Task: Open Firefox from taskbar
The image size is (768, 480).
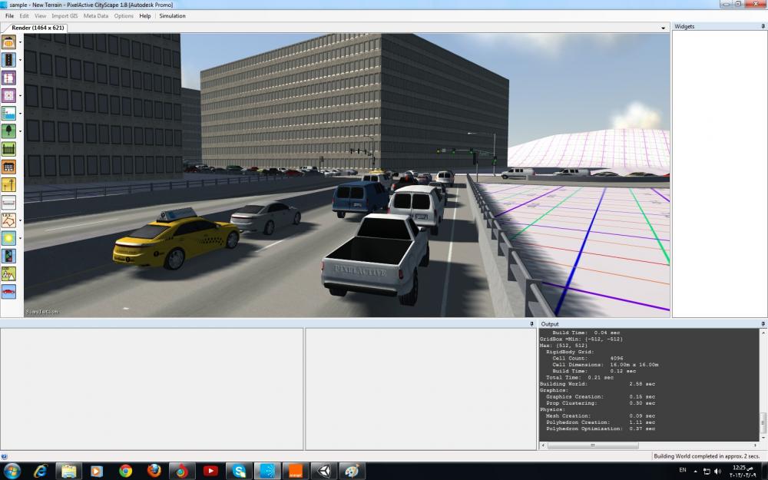Action: 154,471
